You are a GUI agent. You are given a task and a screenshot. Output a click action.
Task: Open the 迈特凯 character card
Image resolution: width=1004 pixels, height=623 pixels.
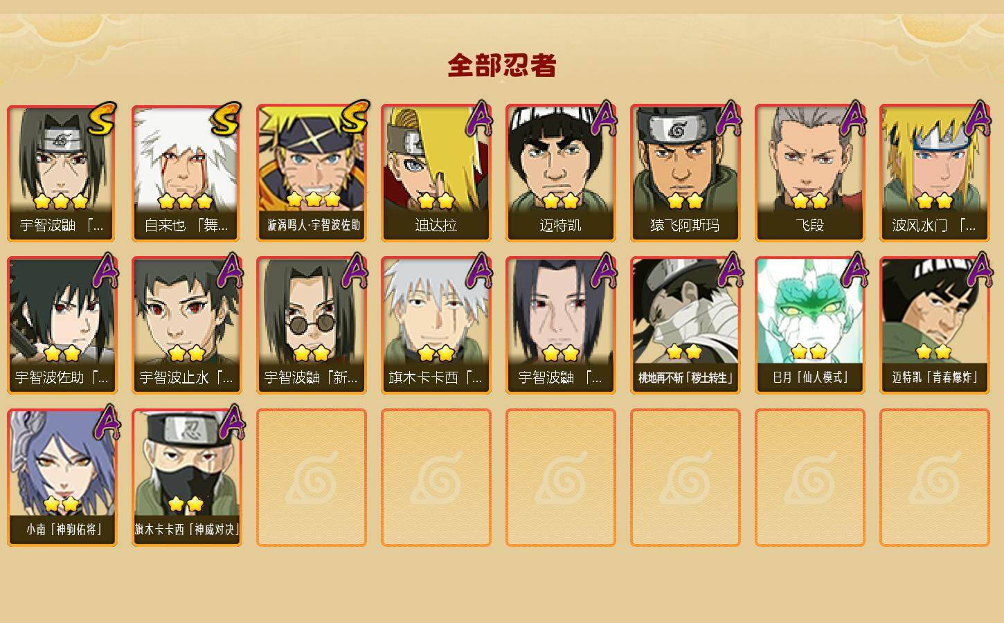[x=561, y=173]
